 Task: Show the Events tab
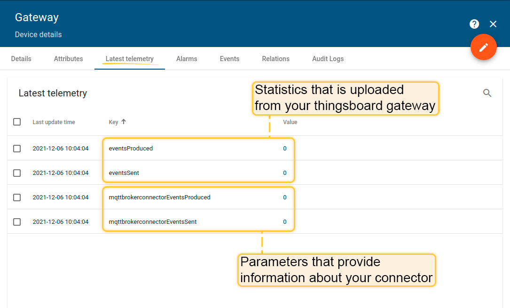[229, 59]
